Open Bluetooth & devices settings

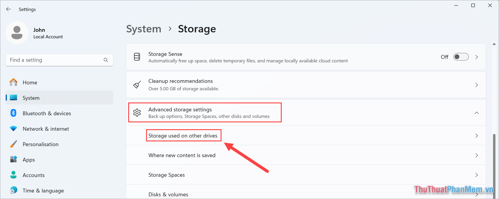47,113
